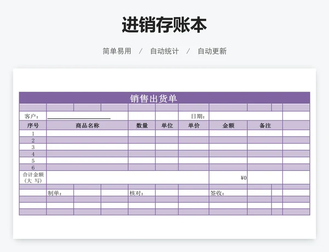The image size is (329, 252).
Task: Click the customer name underline field
Action: [x=79, y=116]
